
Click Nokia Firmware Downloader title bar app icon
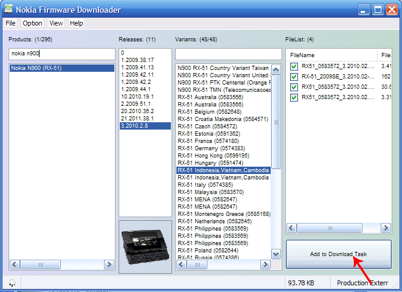coord(9,9)
